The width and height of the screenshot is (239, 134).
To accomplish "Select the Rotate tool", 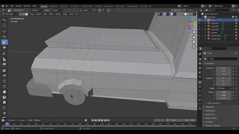I will point(4,37).
